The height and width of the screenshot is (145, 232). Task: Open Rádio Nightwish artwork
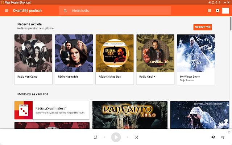point(74,53)
